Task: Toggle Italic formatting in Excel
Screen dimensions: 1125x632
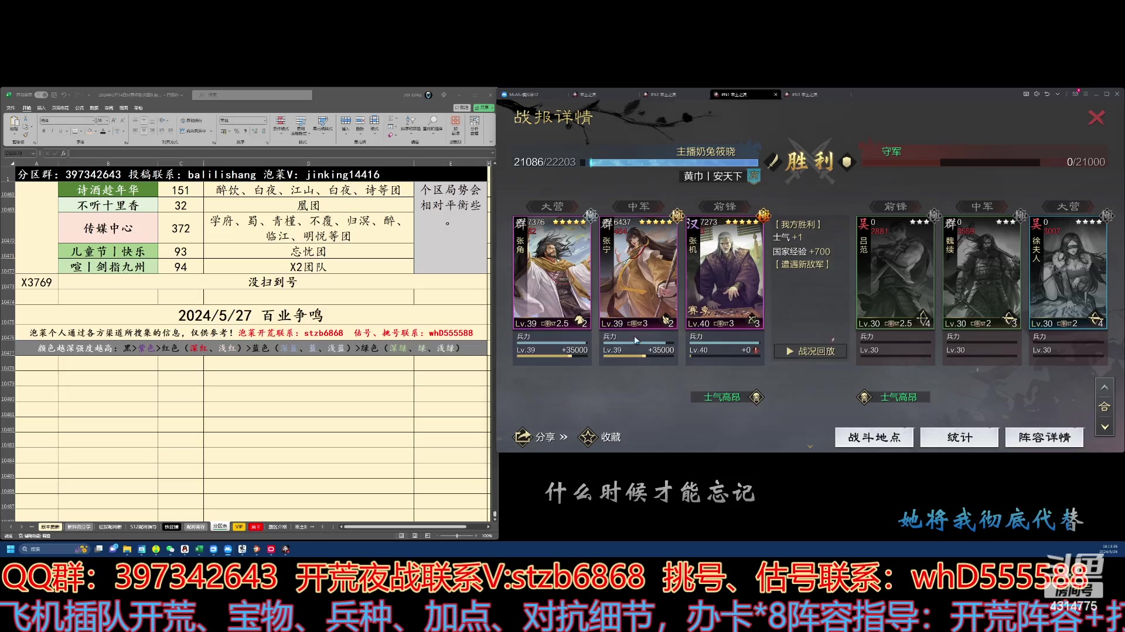Action: click(x=52, y=130)
